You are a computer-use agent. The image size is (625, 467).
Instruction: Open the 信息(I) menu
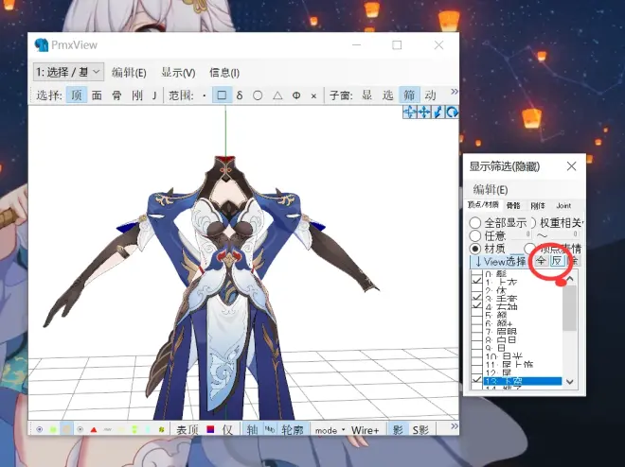point(224,73)
